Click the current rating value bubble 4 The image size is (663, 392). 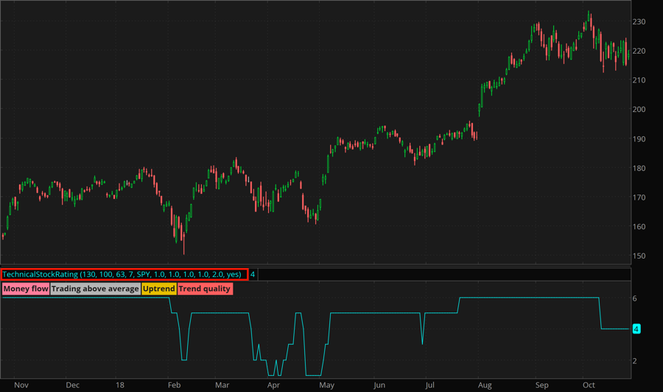pyautogui.click(x=636, y=329)
